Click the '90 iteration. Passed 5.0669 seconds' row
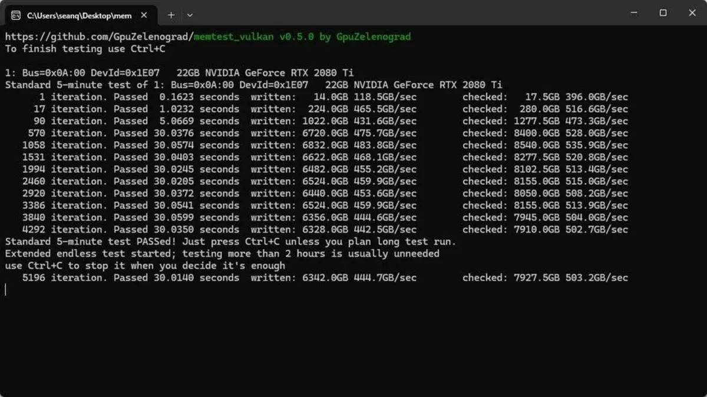 [331, 121]
